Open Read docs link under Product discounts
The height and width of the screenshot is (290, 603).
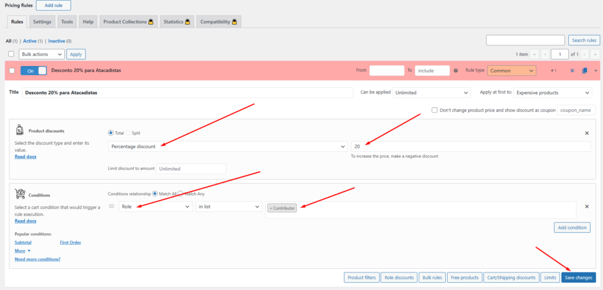tap(25, 156)
